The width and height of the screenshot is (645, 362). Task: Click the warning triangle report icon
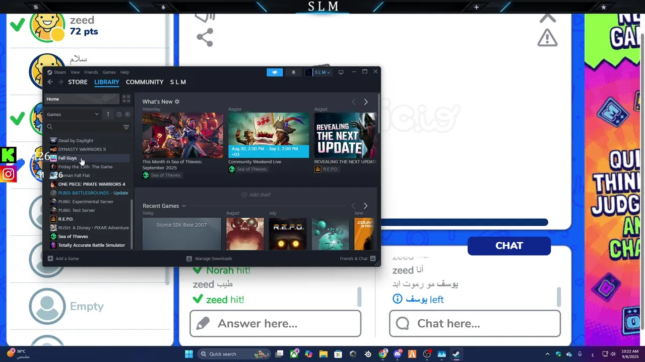[x=547, y=38]
